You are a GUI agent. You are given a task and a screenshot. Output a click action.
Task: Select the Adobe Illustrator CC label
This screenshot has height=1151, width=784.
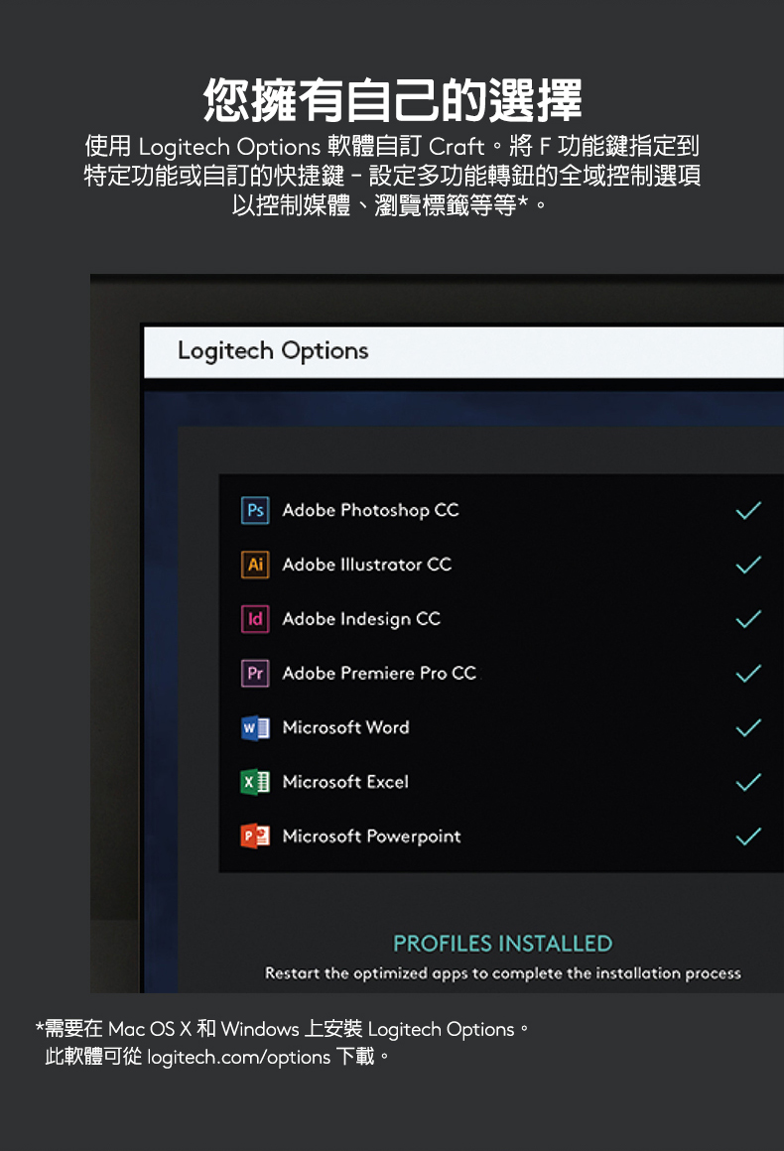[367, 565]
